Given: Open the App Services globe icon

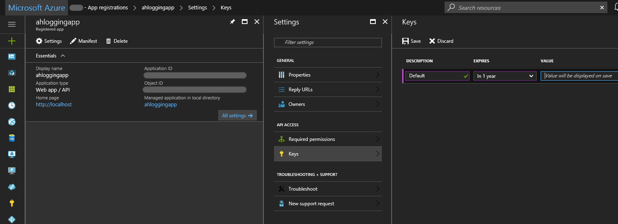Looking at the screenshot, I should tap(12, 122).
